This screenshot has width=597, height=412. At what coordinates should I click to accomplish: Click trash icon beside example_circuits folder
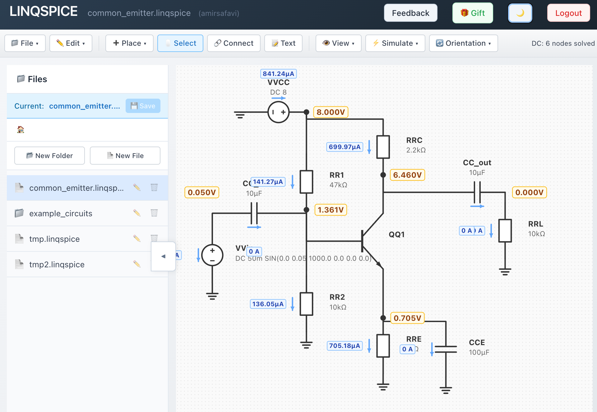click(x=154, y=213)
